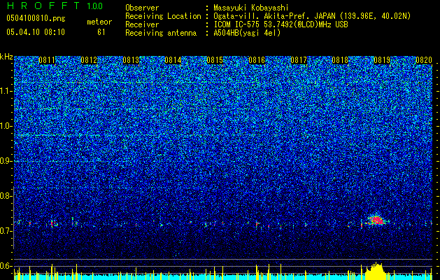Screen dimensions: 440x280
Task: Click the antenna A504HB(yagi 4el) text
Action: tap(247, 33)
